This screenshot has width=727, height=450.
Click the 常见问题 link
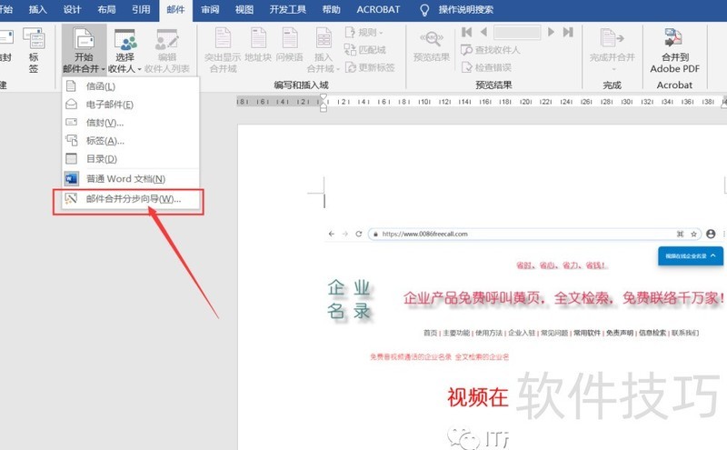click(x=554, y=333)
